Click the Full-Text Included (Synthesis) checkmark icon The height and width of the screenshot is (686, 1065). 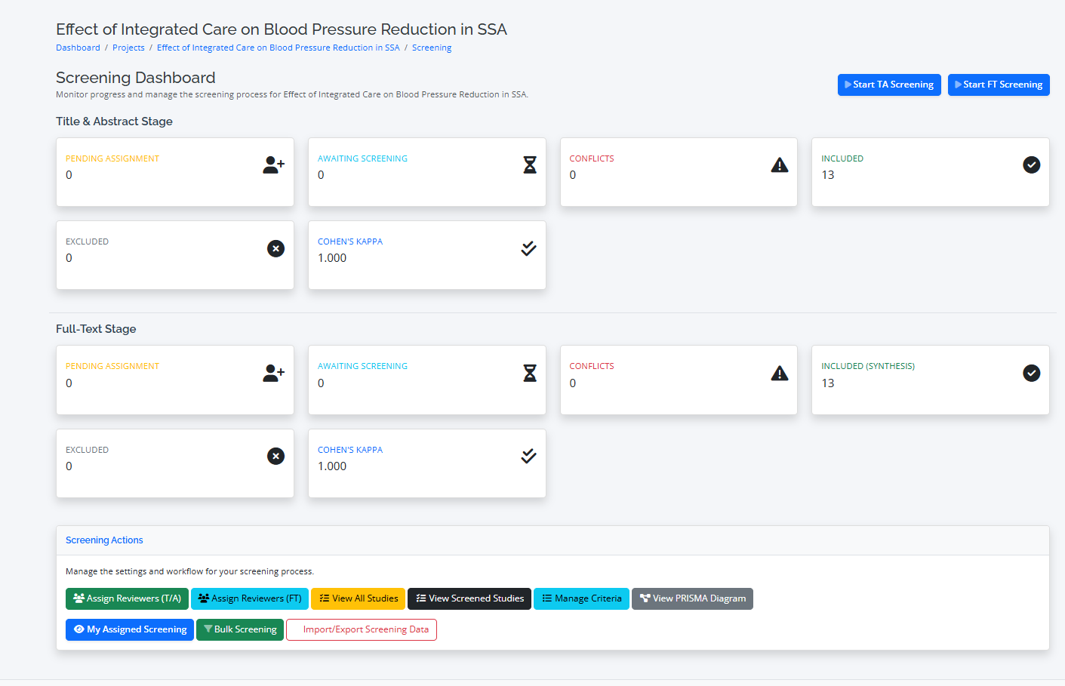pos(1031,373)
